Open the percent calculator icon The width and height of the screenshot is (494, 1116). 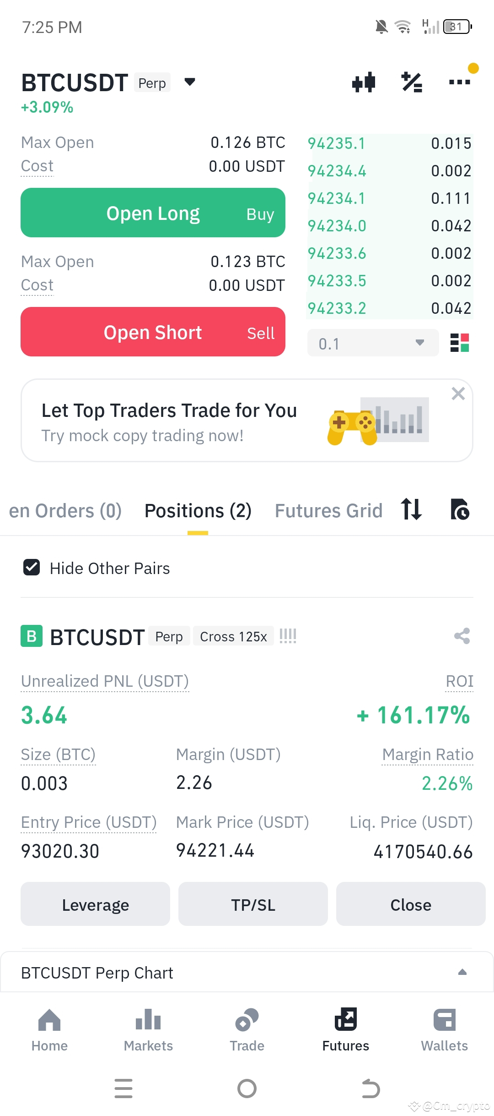click(412, 82)
